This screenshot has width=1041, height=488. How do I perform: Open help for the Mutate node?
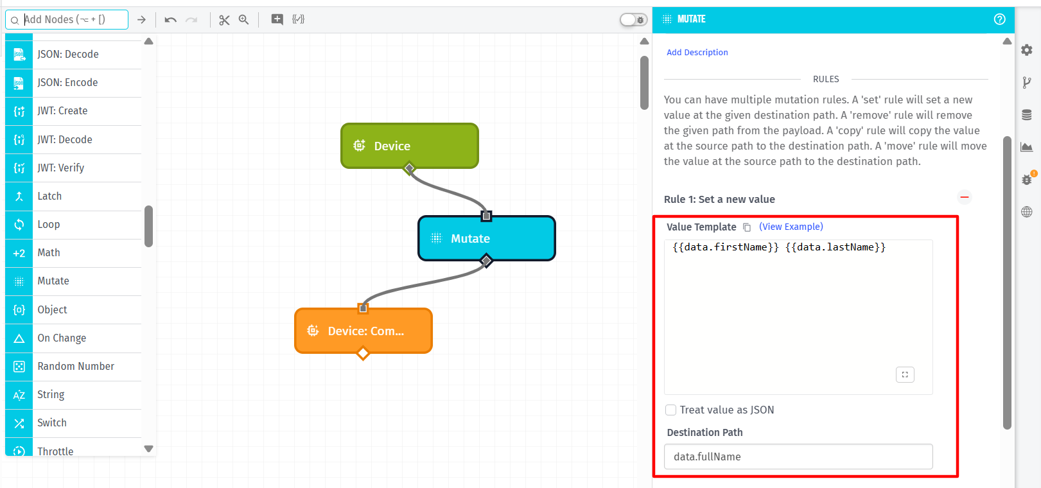click(x=999, y=19)
